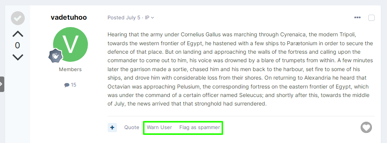The height and width of the screenshot is (143, 387).
Task: Toggle the MultiQuote plus button
Action: 112,128
